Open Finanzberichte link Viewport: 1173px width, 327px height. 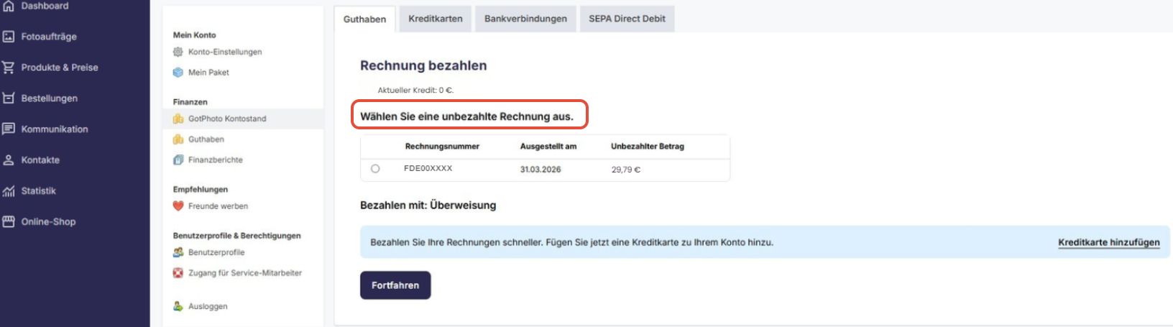coord(216,160)
